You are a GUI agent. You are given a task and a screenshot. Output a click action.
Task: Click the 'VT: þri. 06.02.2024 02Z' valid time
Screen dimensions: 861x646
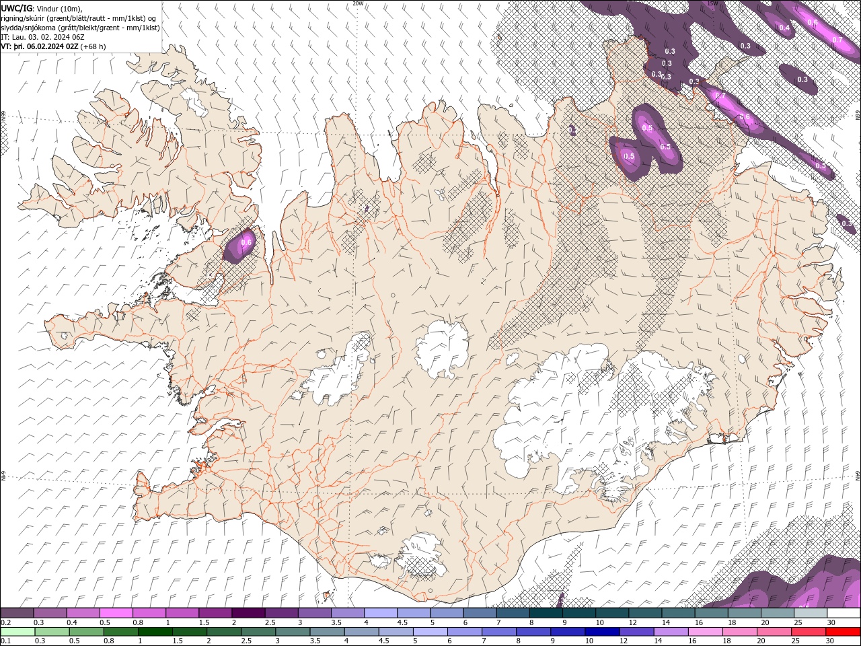click(x=40, y=46)
